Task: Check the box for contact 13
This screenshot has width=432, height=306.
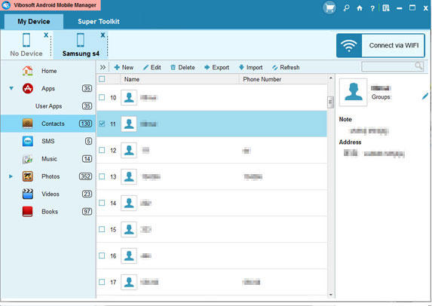Action: (x=102, y=176)
